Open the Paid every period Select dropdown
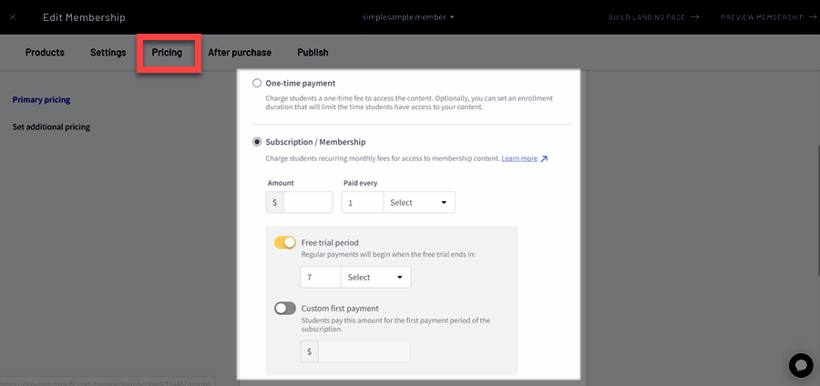Viewport: 820px width, 386px height. coord(419,202)
